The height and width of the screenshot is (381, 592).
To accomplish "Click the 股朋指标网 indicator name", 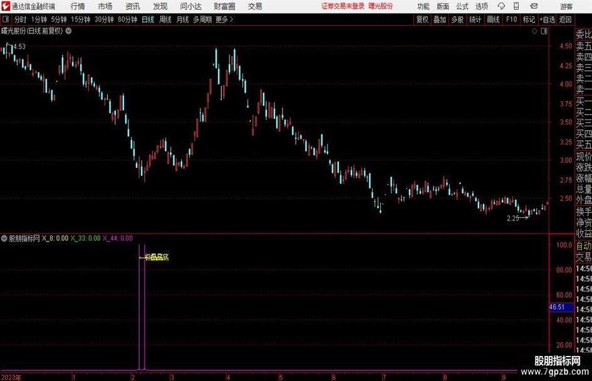I will point(24,238).
